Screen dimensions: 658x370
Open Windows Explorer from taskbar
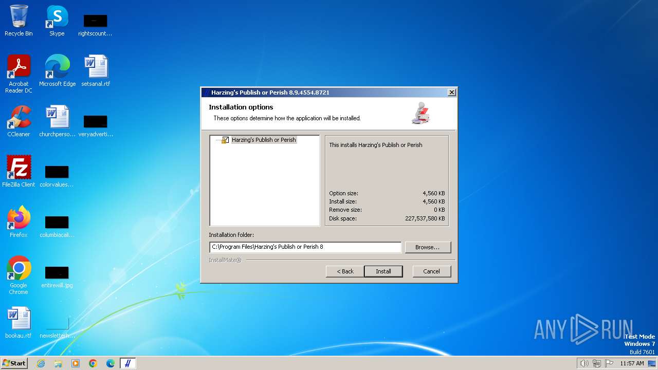tap(58, 363)
